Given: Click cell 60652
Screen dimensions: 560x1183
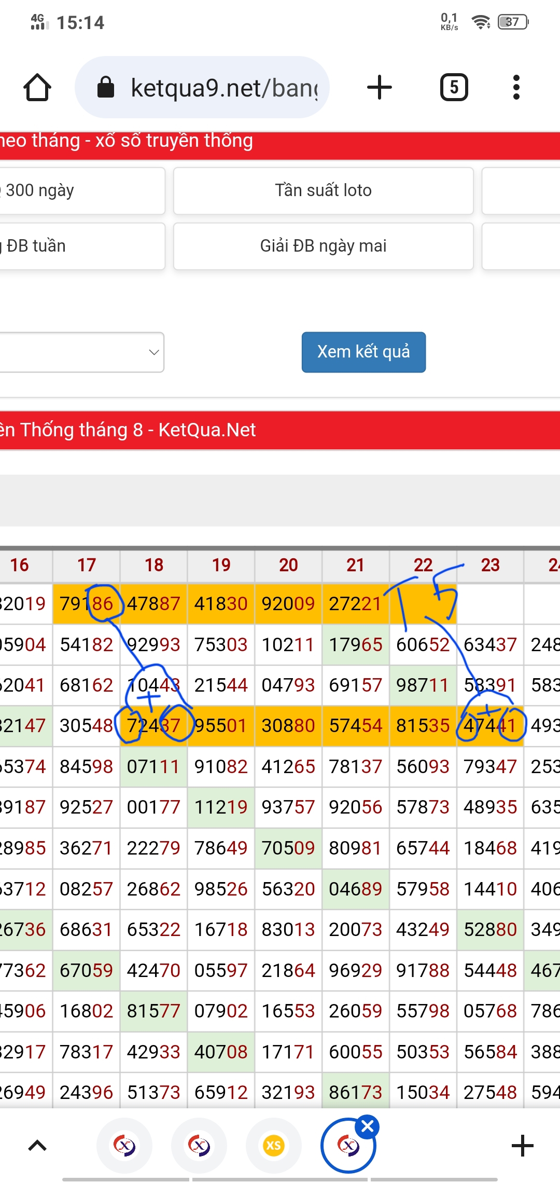Looking at the screenshot, I should pos(423,645).
